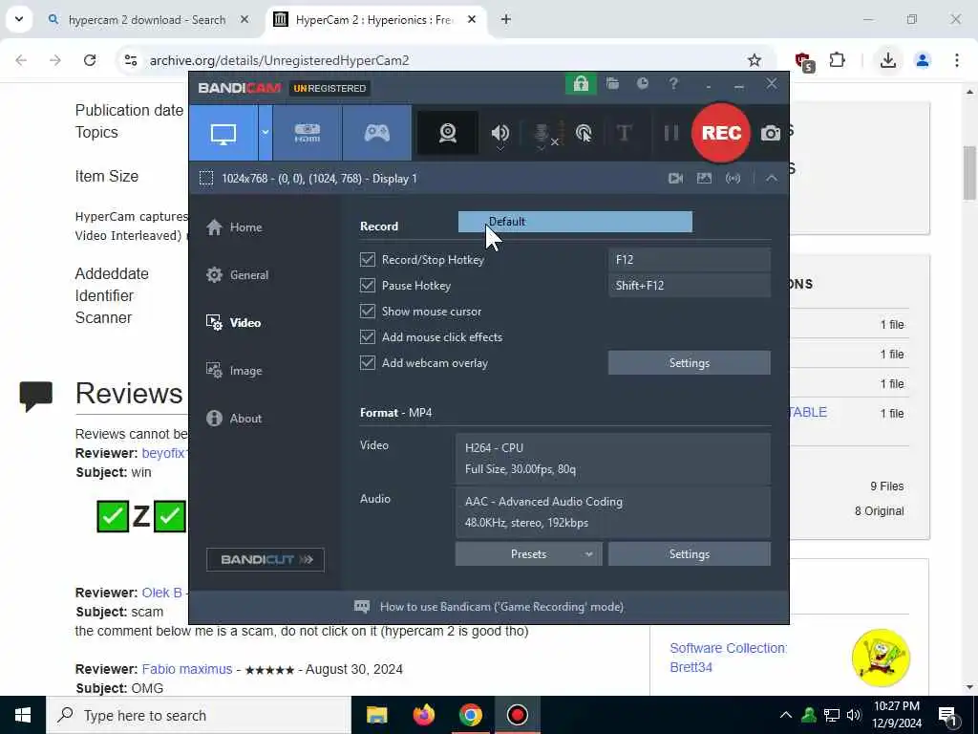Open Chrome profile icon
Image resolution: width=978 pixels, height=734 pixels.
pos(922,60)
